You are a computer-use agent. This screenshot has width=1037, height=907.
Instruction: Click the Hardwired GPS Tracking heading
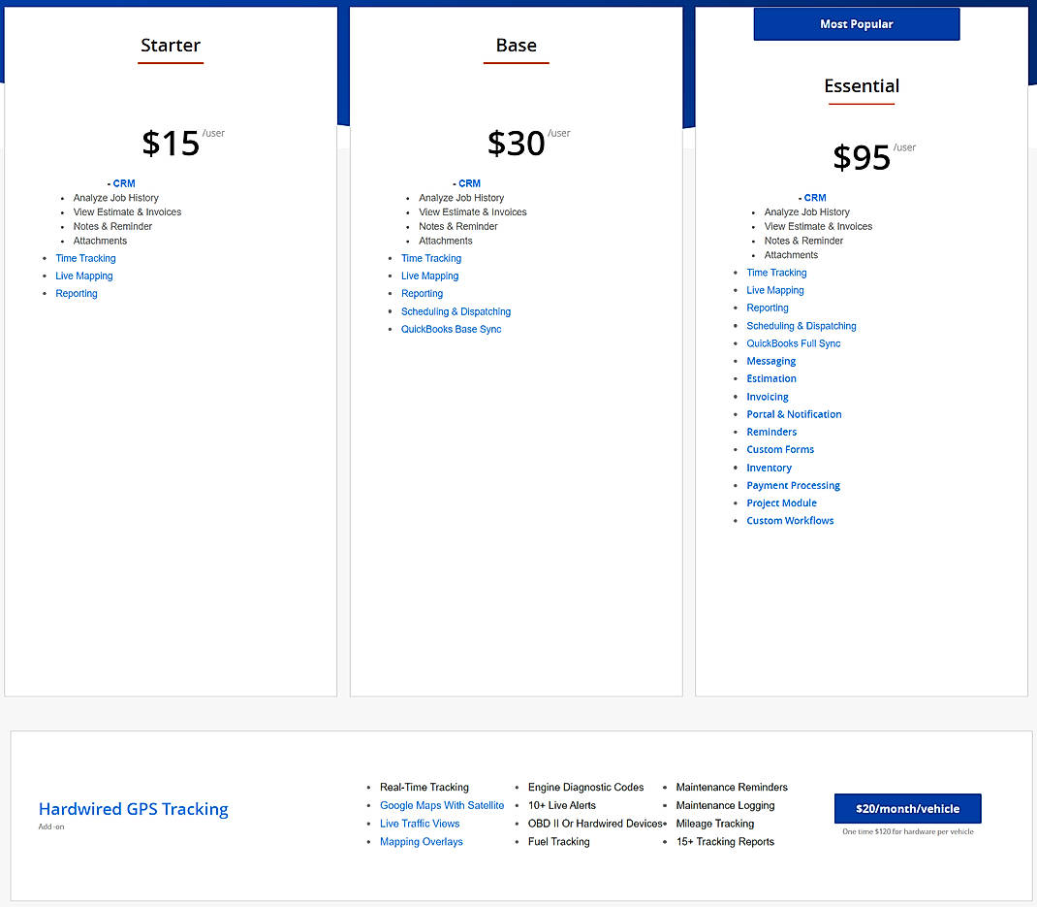click(x=133, y=809)
